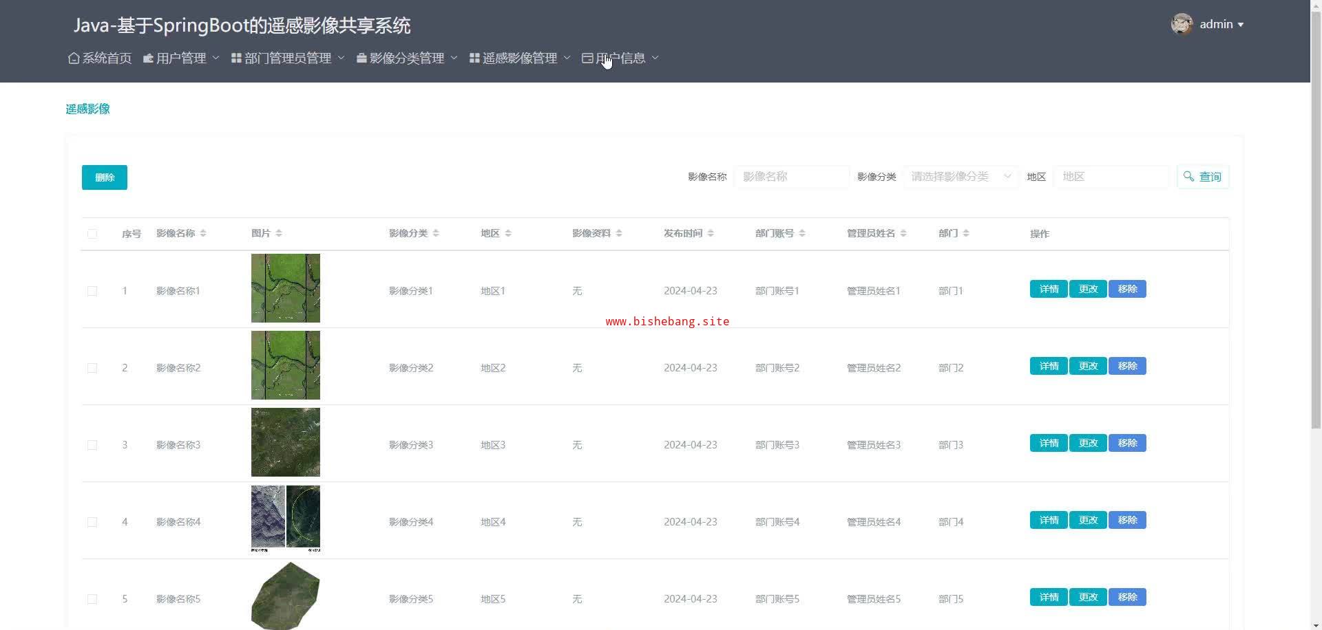Click sort icon on 影像分类 column
This screenshot has height=630, width=1322.
pos(436,234)
